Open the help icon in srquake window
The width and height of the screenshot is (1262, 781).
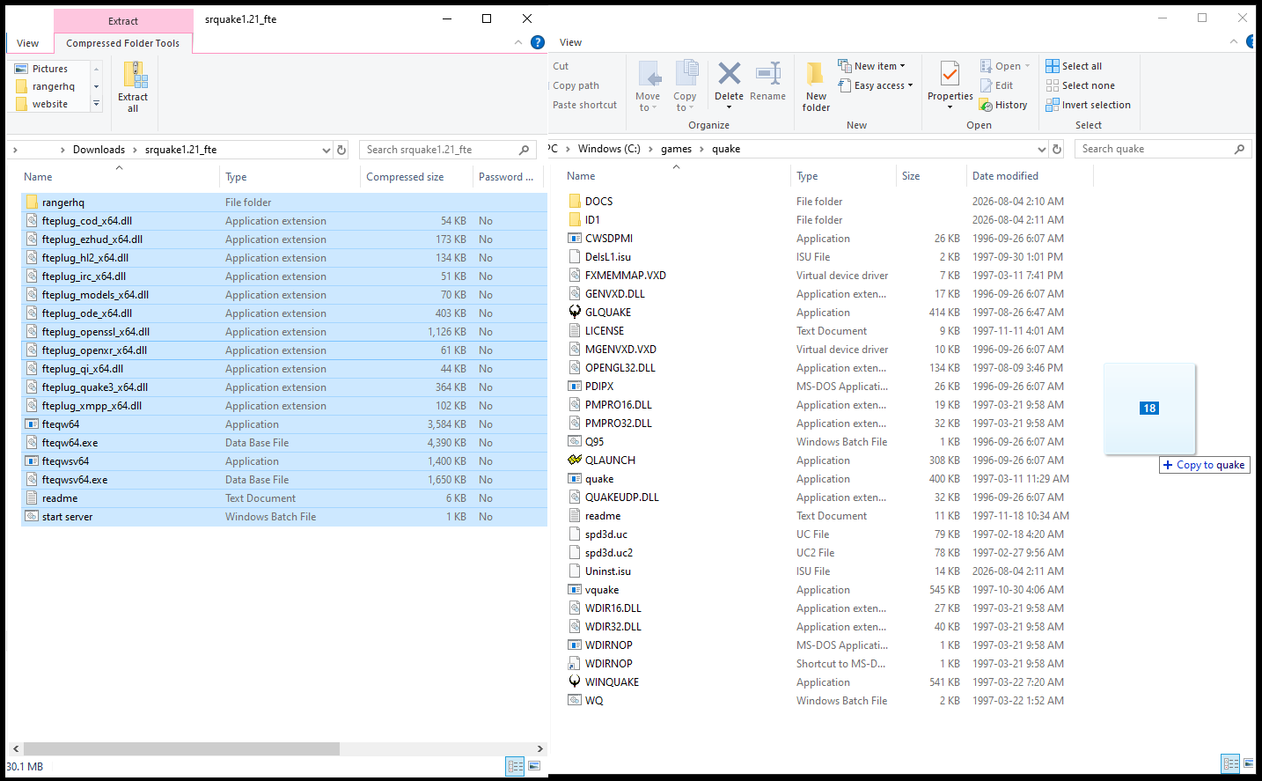538,42
